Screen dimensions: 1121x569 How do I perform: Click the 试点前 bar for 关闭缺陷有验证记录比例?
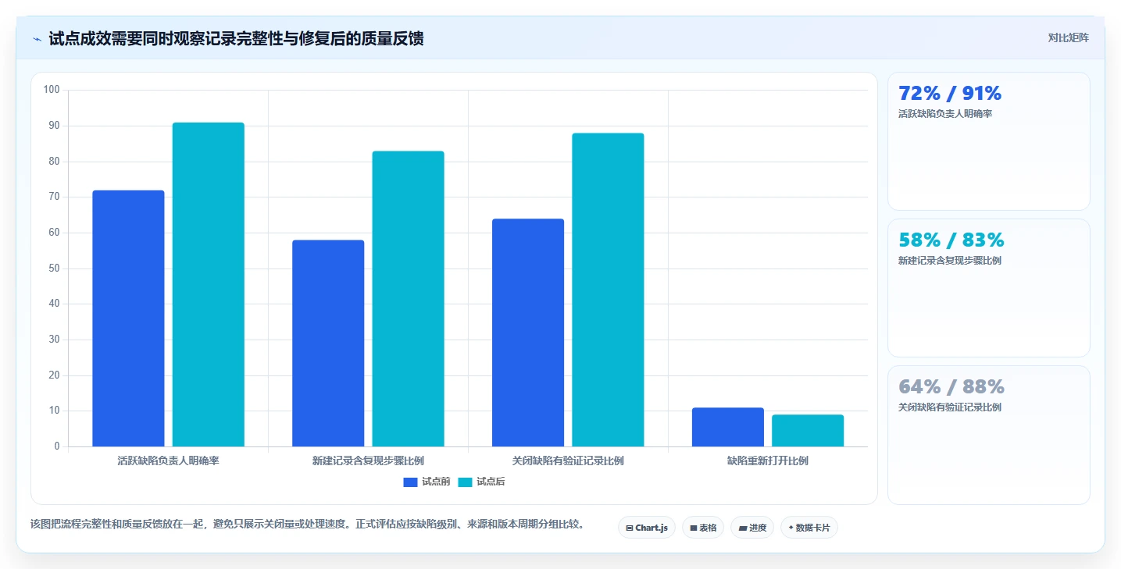click(528, 333)
